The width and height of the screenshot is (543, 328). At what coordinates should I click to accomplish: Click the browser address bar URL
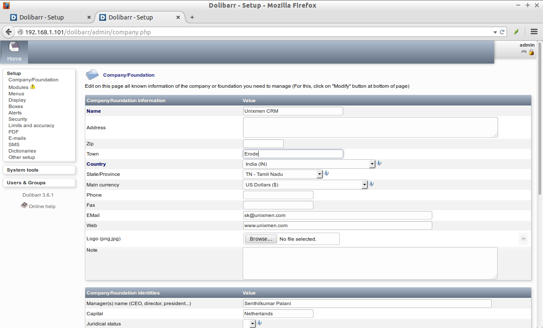88,32
